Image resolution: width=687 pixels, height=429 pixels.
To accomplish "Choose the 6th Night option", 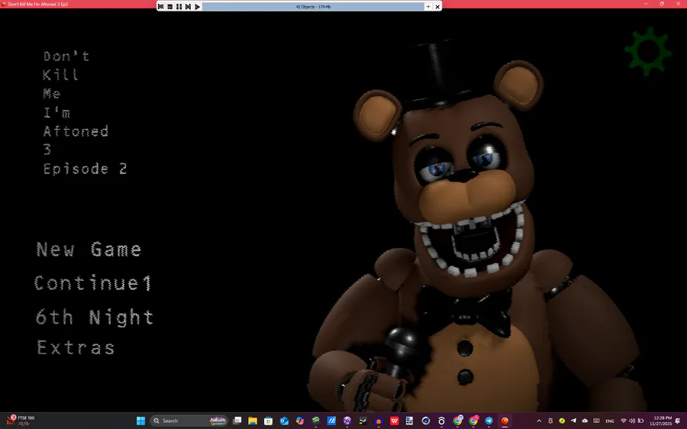I will 95,317.
